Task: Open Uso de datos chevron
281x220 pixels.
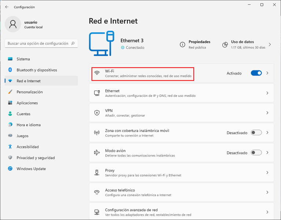Action: [x=270, y=44]
